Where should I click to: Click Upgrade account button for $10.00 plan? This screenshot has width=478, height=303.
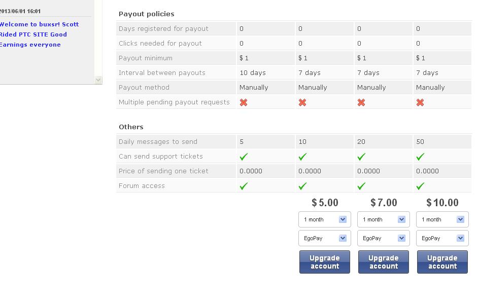(442, 262)
